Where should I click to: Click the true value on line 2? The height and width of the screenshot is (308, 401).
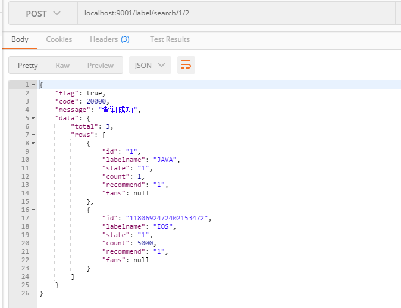[94, 93]
